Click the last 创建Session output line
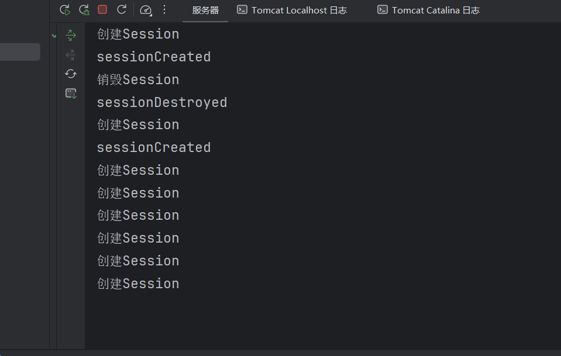561x356 pixels. 138,284
